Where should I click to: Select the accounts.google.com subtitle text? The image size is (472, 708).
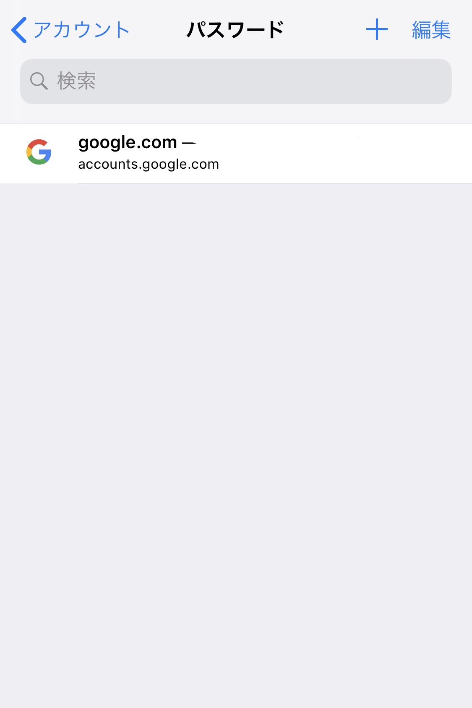[x=149, y=164]
